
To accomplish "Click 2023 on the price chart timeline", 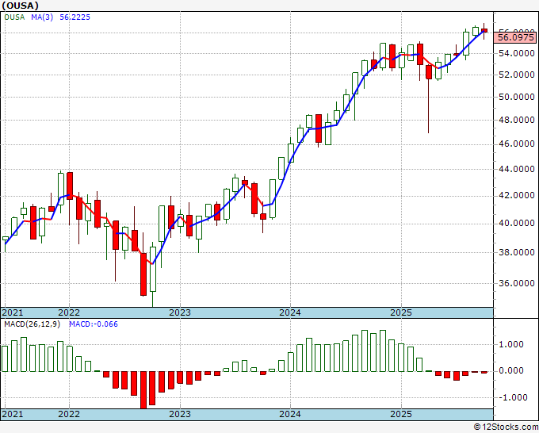I will (x=180, y=312).
